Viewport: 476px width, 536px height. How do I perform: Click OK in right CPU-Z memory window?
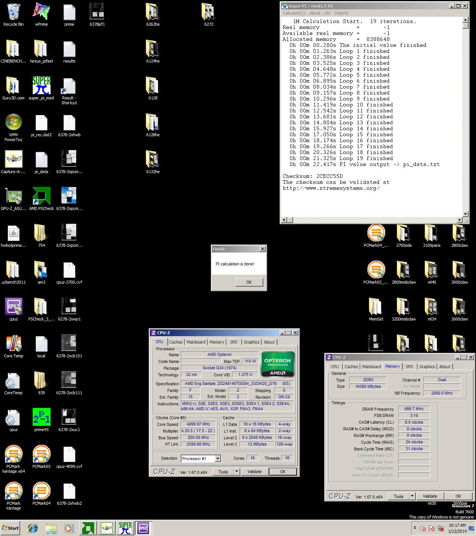pos(458,496)
